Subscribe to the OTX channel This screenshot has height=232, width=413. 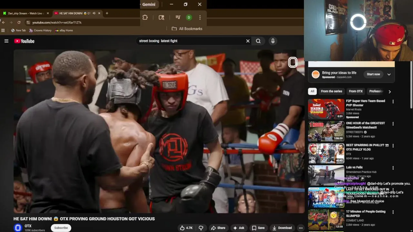click(61, 228)
